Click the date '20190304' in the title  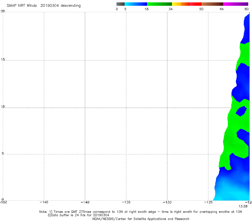pos(50,5)
